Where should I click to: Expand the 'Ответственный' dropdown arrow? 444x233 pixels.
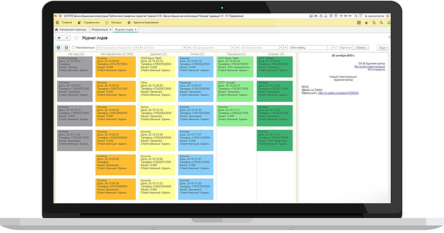tap(281, 48)
